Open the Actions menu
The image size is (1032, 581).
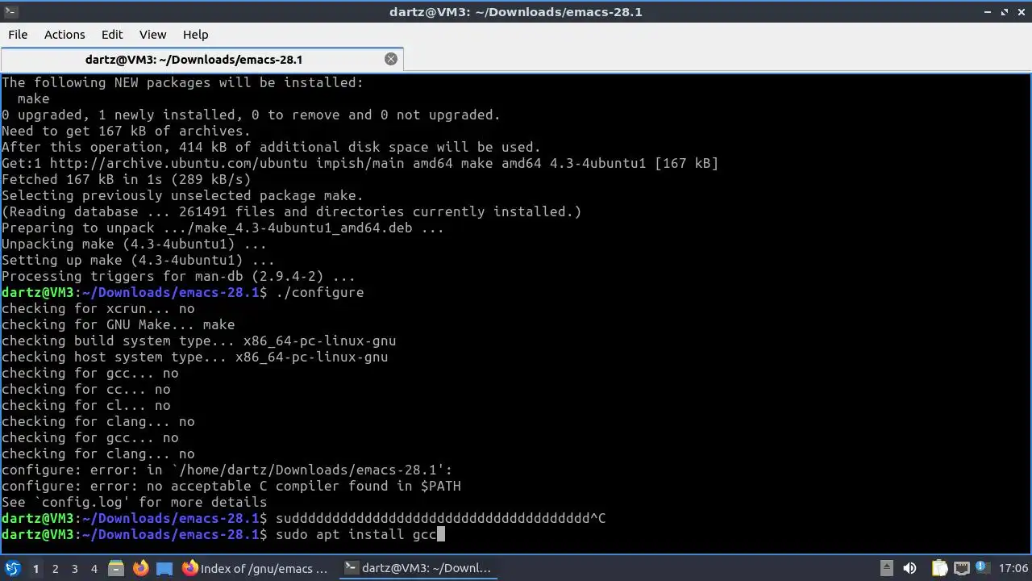[x=64, y=35]
